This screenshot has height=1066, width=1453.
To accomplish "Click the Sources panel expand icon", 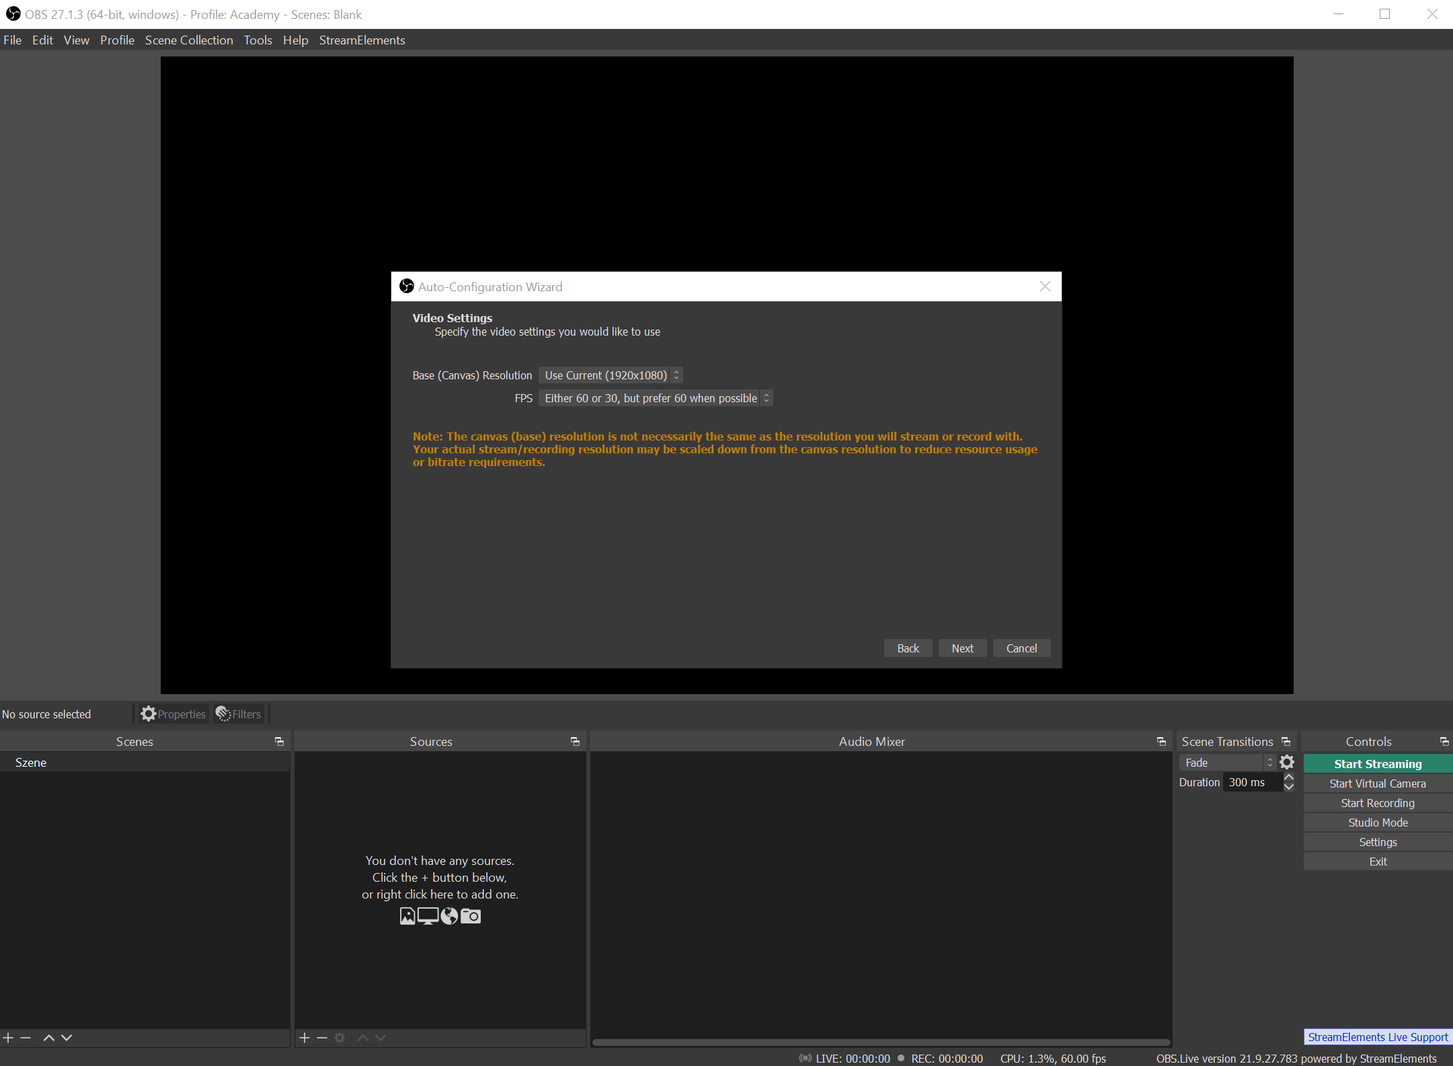I will click(576, 741).
